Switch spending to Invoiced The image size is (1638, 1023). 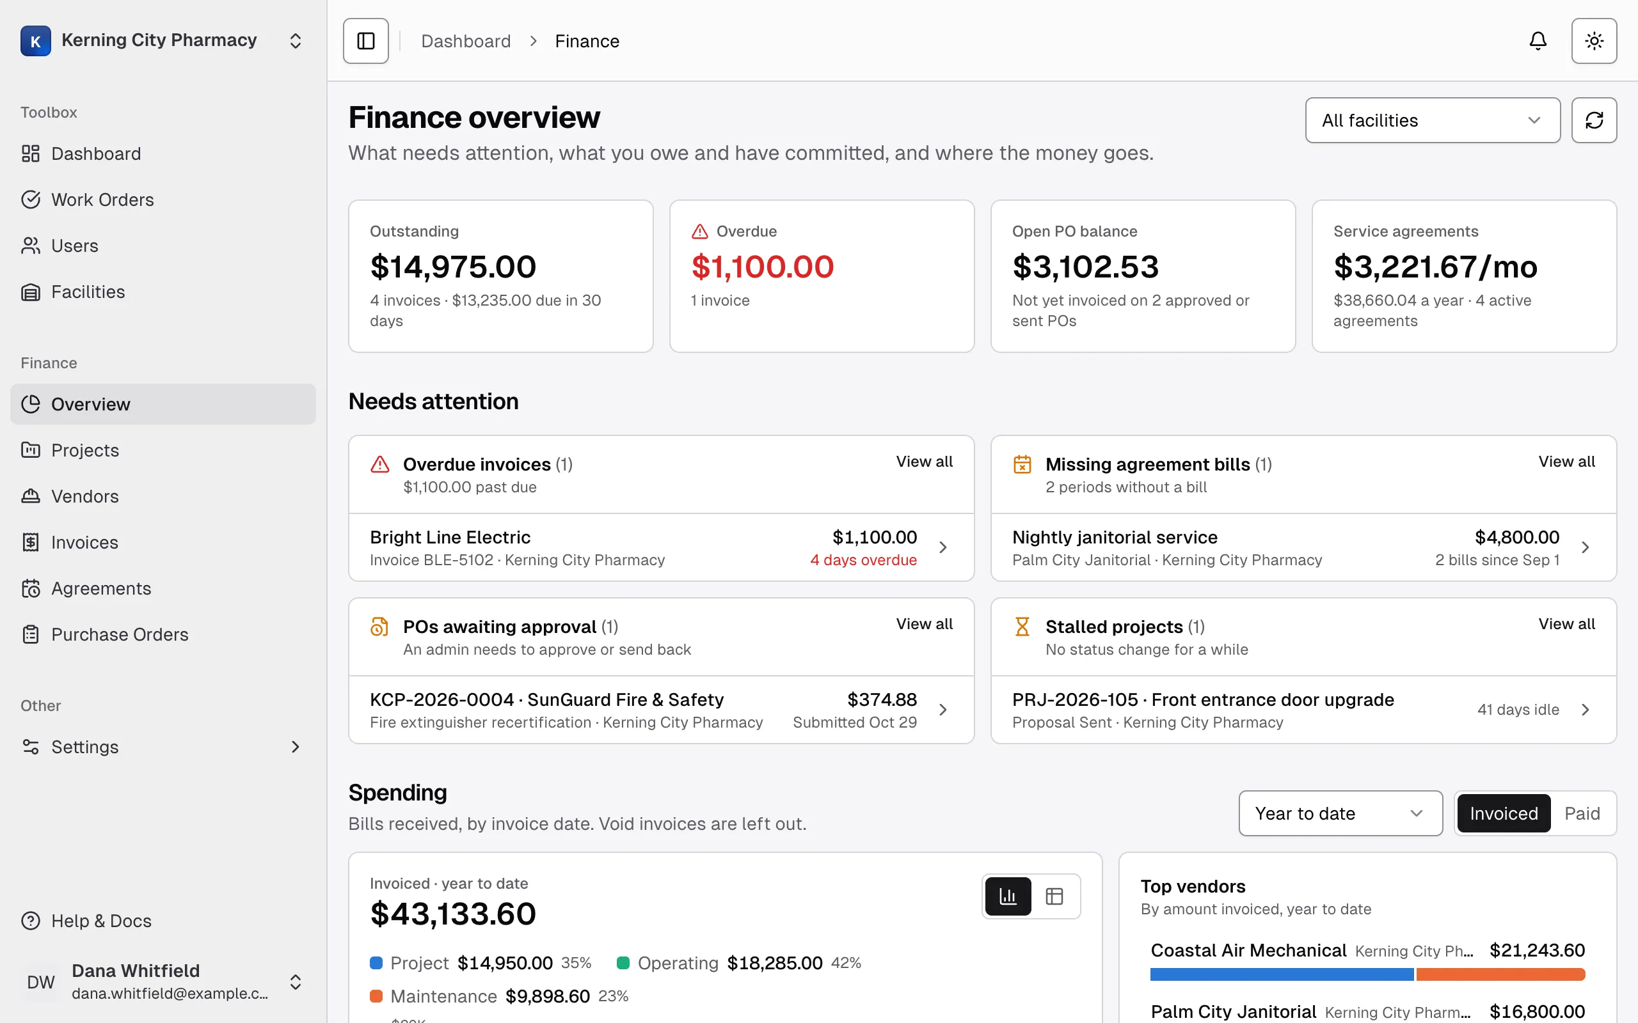[x=1503, y=813]
